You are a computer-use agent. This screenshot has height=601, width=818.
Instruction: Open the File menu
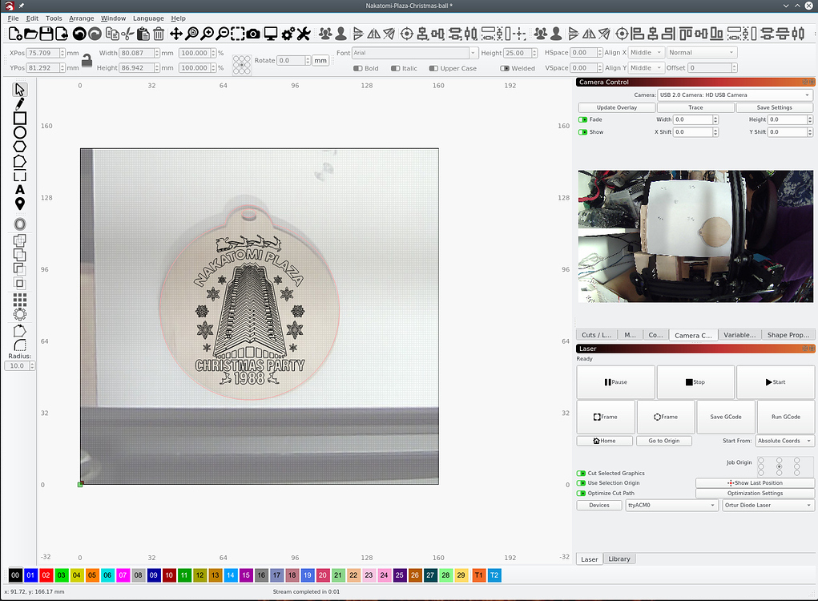click(13, 18)
